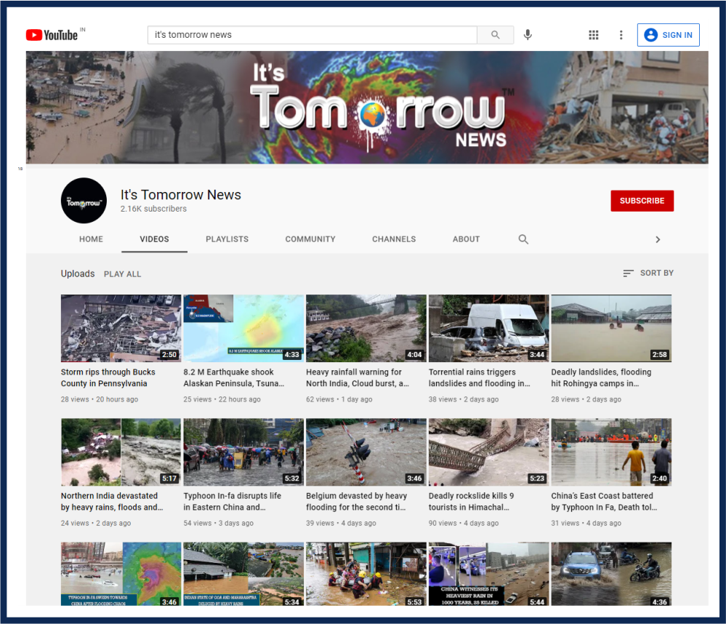Expand more channel tabs with right chevron
726x624 pixels.
pos(658,239)
